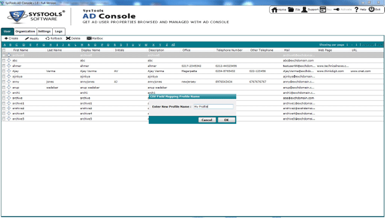Switch to the User tab
The height and width of the screenshot is (218, 385).
[x=7, y=31]
